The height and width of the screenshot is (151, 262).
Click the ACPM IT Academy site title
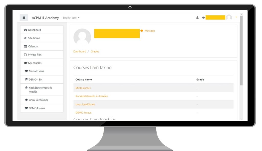coord(45,18)
